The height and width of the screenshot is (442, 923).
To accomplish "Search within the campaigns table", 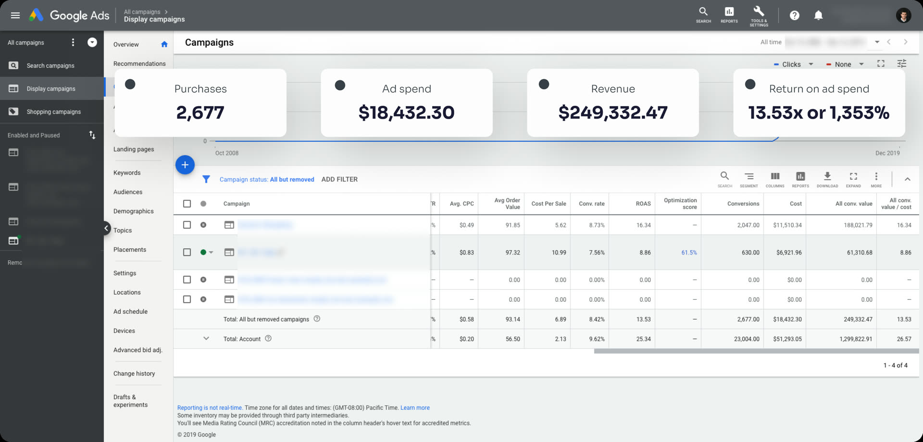I will click(x=724, y=179).
